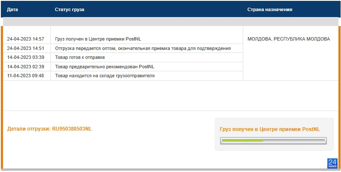Click the Страна назначения column header
Image resolution: width=341 pixels, height=172 pixels.
pos(270,9)
